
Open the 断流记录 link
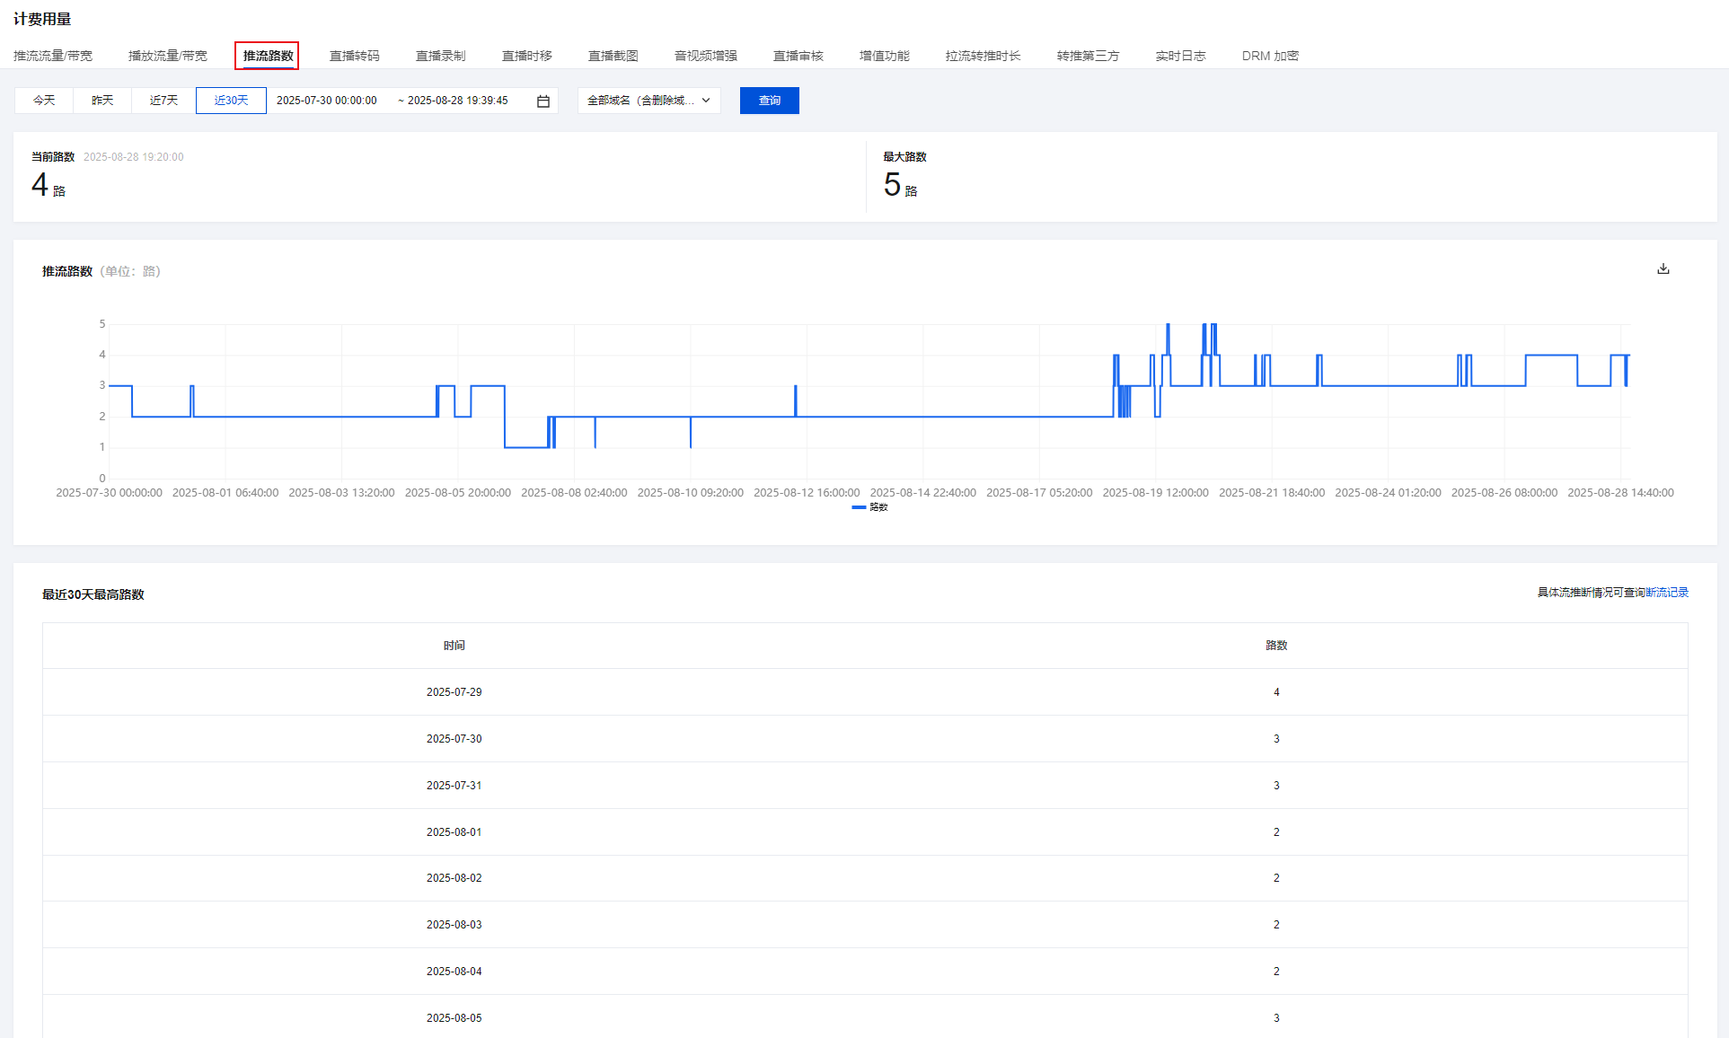1667,593
